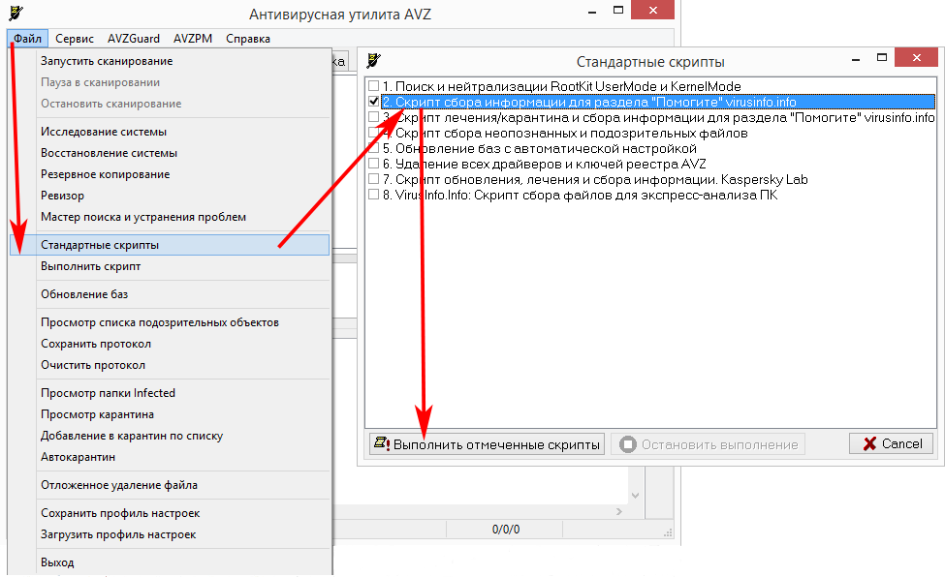Enable script 7 Kaspersky Lab checkbox

pyautogui.click(x=374, y=179)
